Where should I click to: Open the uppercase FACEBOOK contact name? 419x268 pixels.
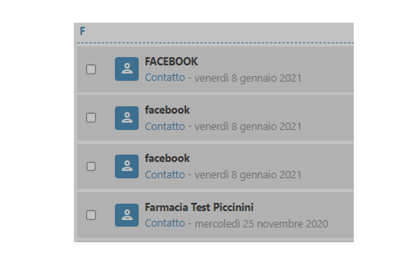click(x=171, y=61)
